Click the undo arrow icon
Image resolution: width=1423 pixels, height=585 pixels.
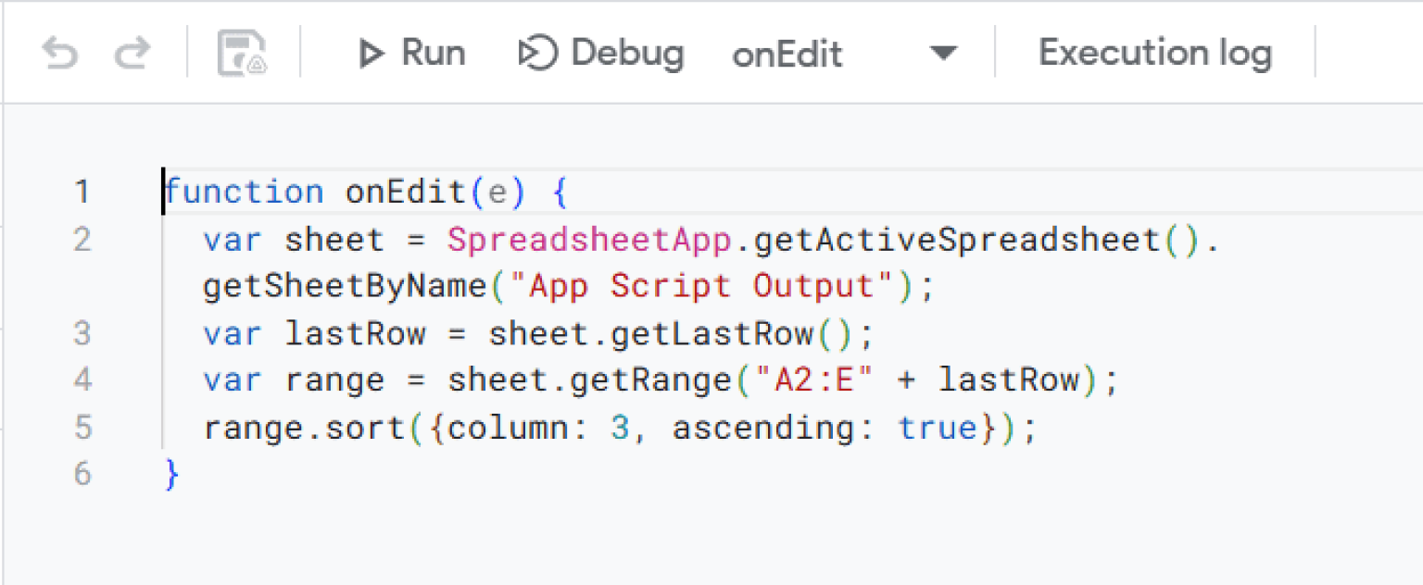pyautogui.click(x=60, y=54)
